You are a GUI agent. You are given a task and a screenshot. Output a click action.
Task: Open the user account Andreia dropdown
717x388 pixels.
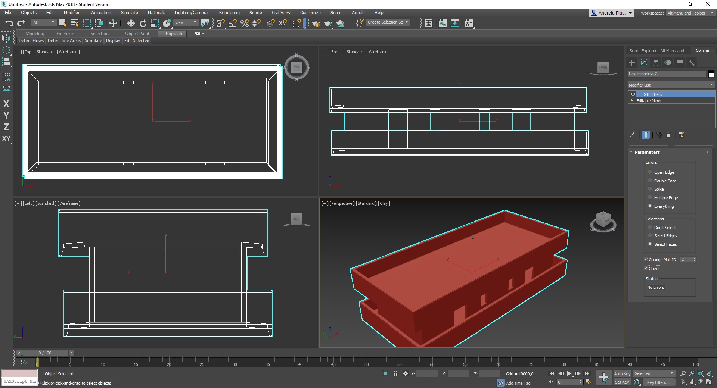(x=611, y=13)
